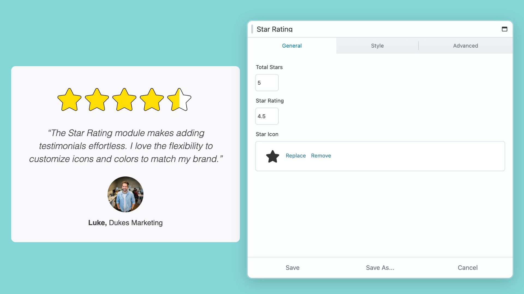
Task: Click the Star Rating module title to rename
Action: [275, 29]
